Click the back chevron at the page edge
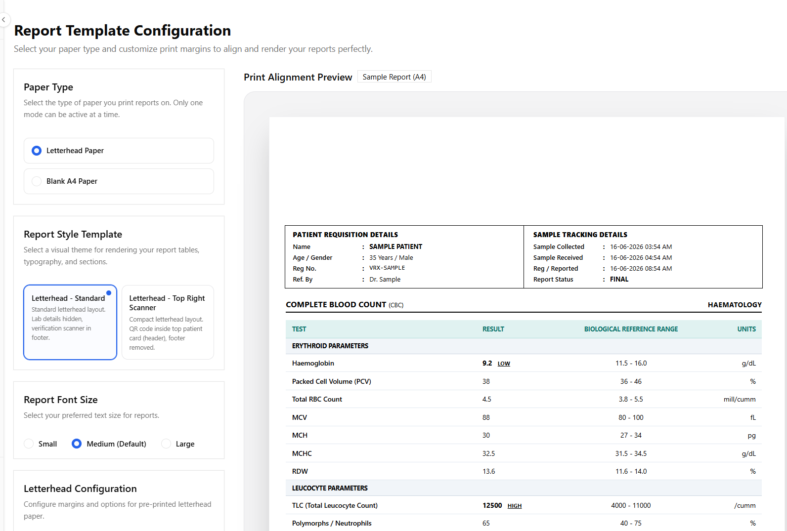Image resolution: width=787 pixels, height=531 pixels. (x=3, y=20)
